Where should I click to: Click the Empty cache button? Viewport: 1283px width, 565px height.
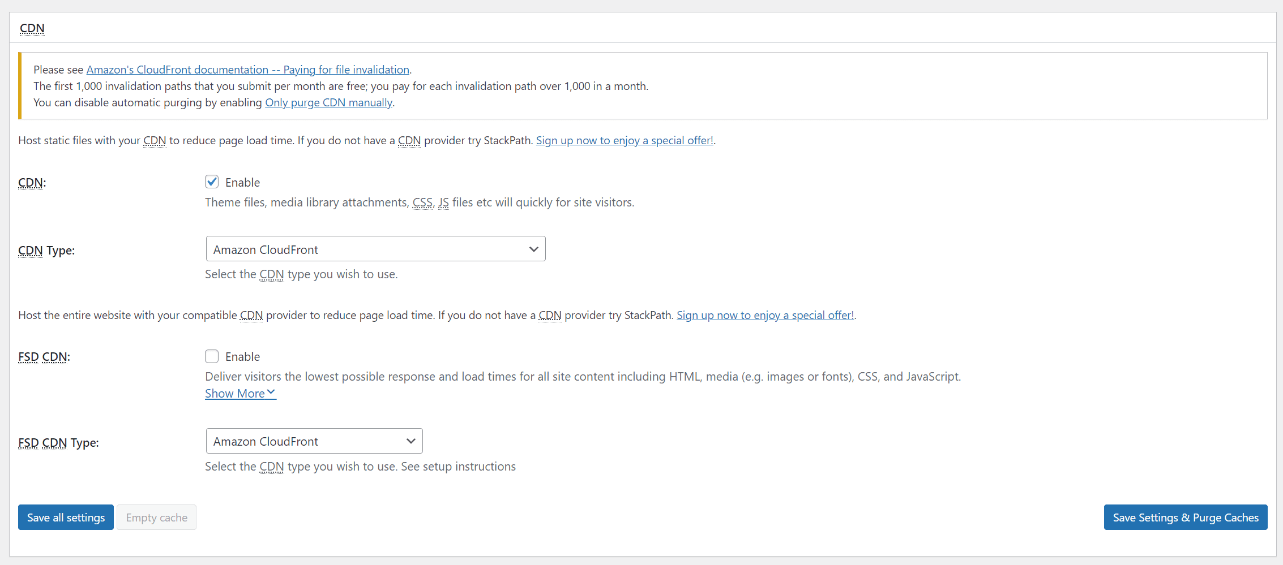[x=156, y=517]
